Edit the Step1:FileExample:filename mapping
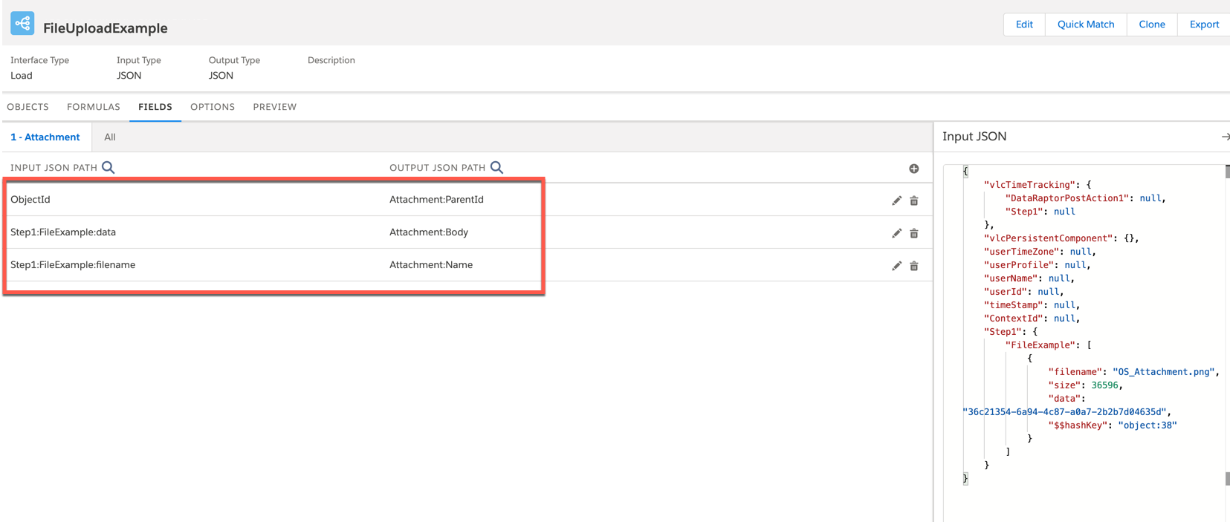The image size is (1230, 522). pyautogui.click(x=896, y=266)
